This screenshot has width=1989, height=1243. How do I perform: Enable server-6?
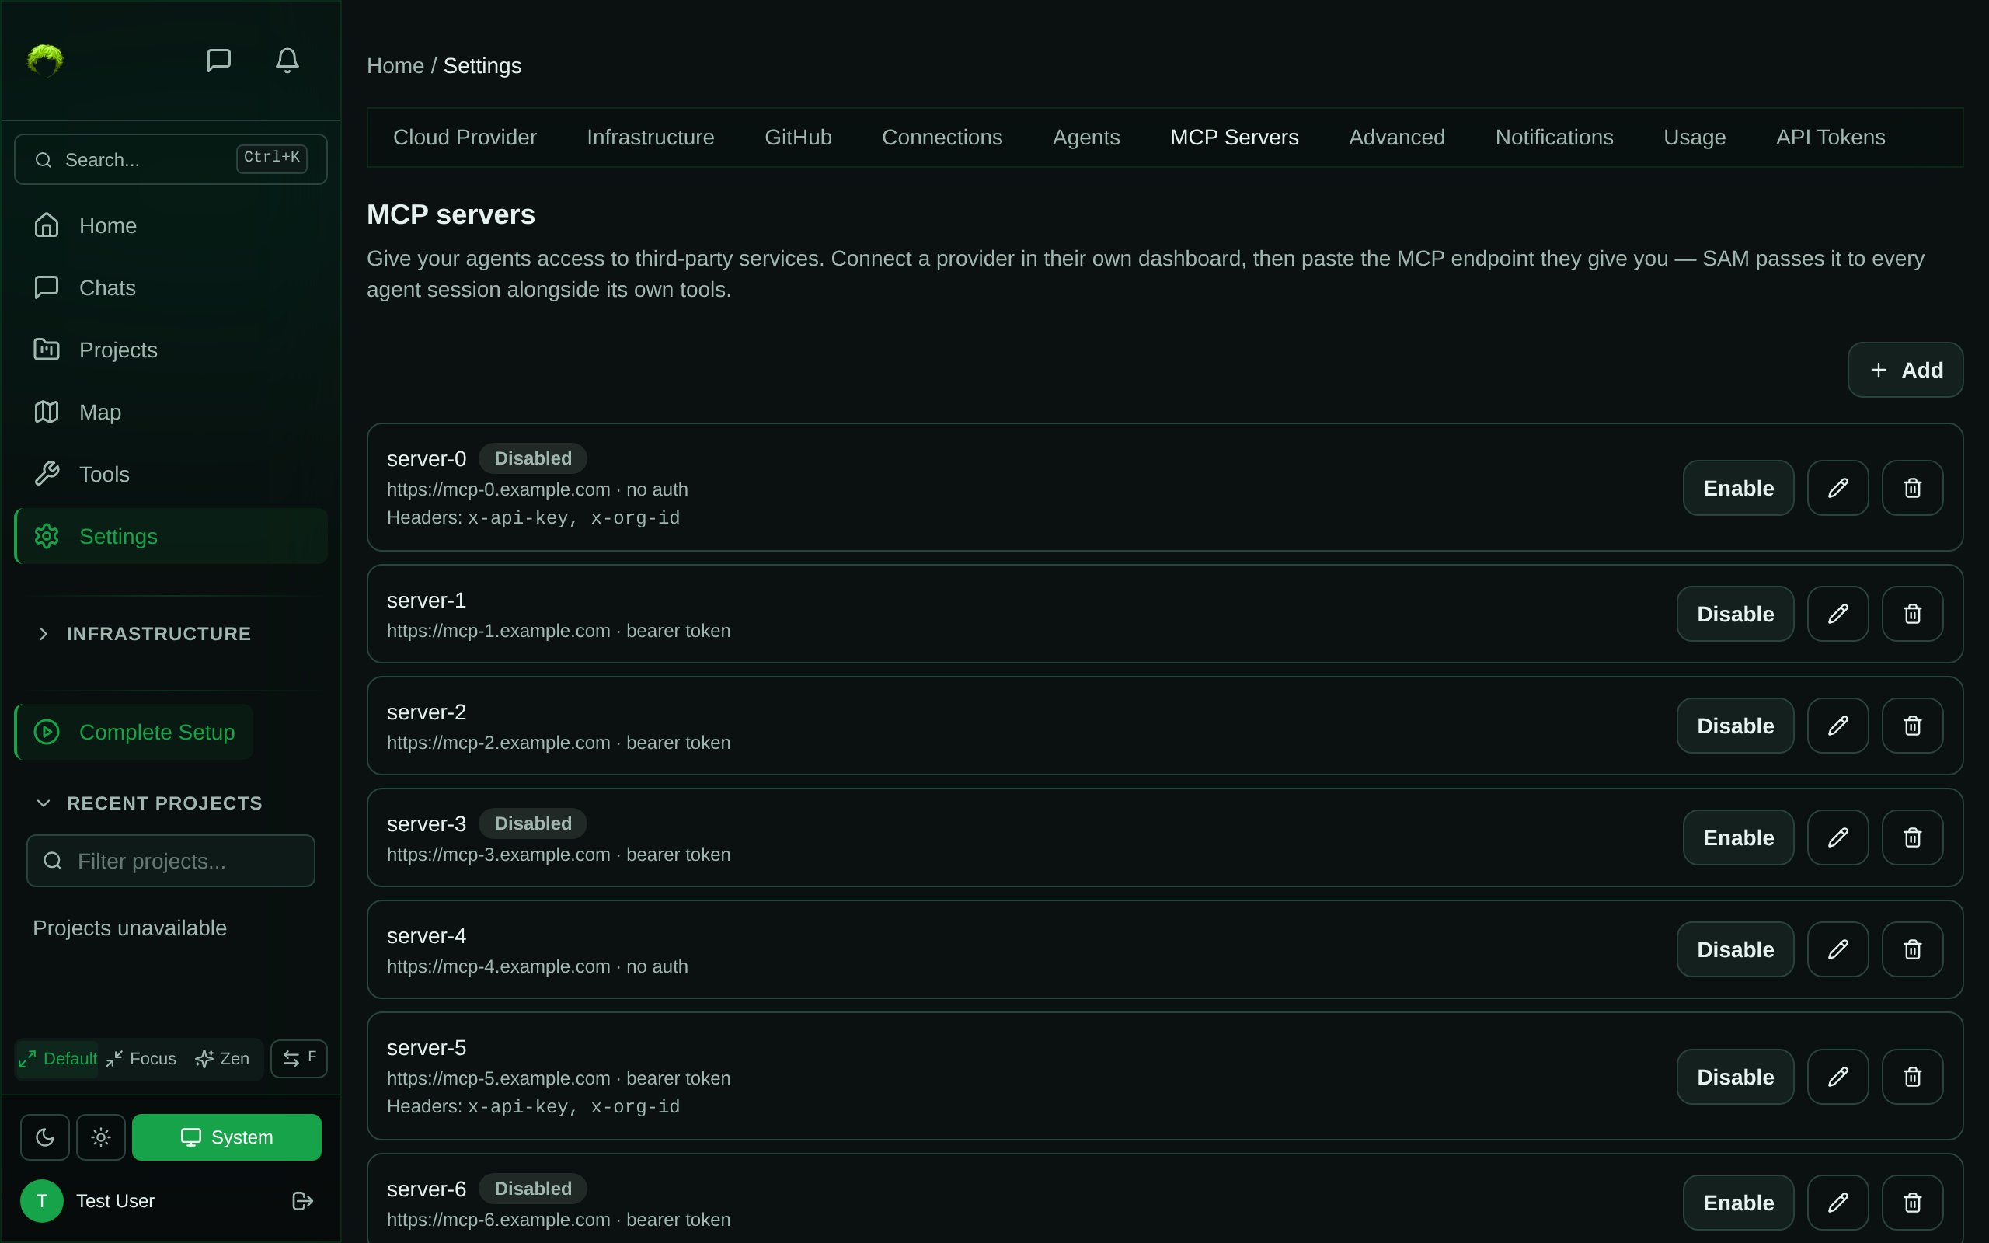pos(1738,1203)
